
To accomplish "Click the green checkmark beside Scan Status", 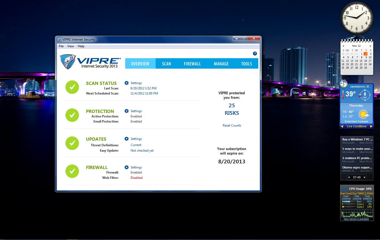I will pos(72,87).
